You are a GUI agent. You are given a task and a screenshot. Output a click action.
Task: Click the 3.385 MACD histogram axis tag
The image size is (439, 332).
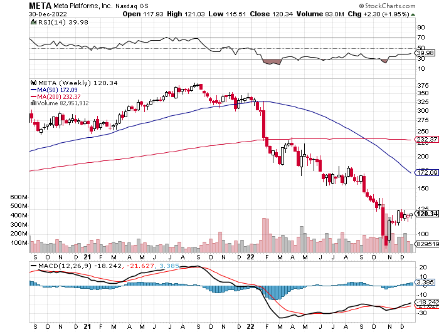425,283
